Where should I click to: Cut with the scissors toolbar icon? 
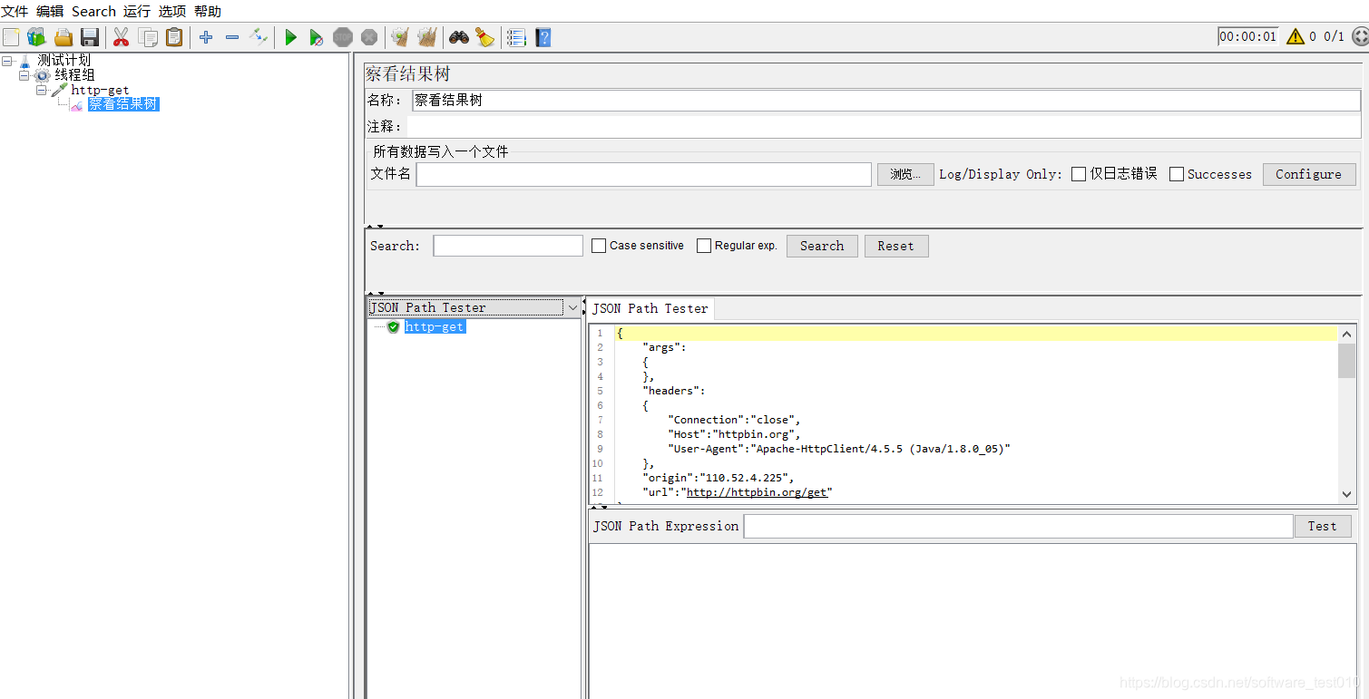121,37
